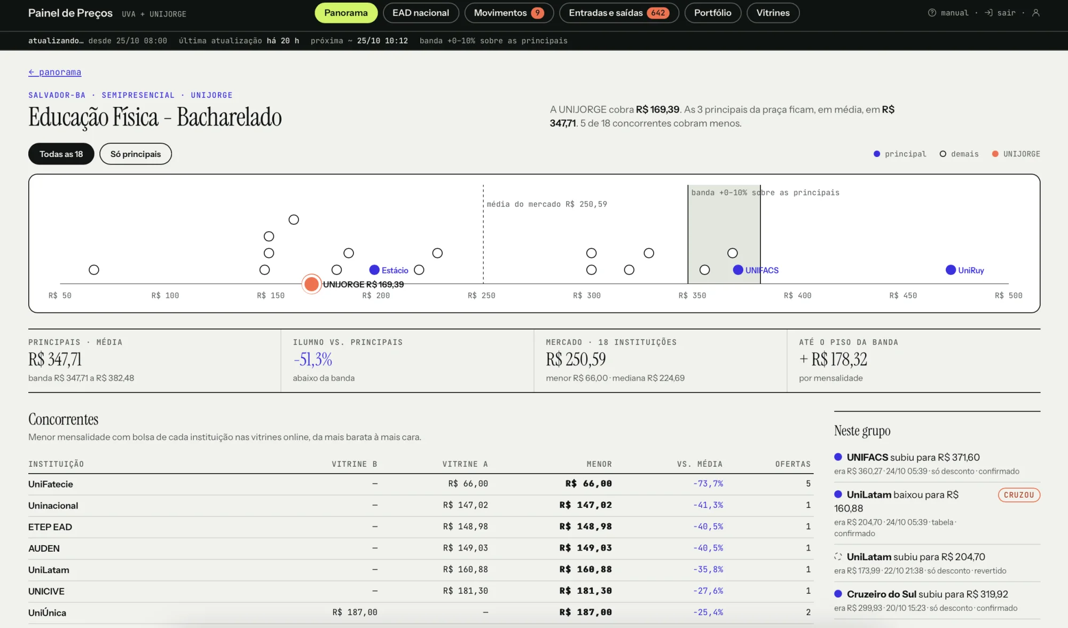
Task: Open the Movimentos tab
Action: coord(509,13)
